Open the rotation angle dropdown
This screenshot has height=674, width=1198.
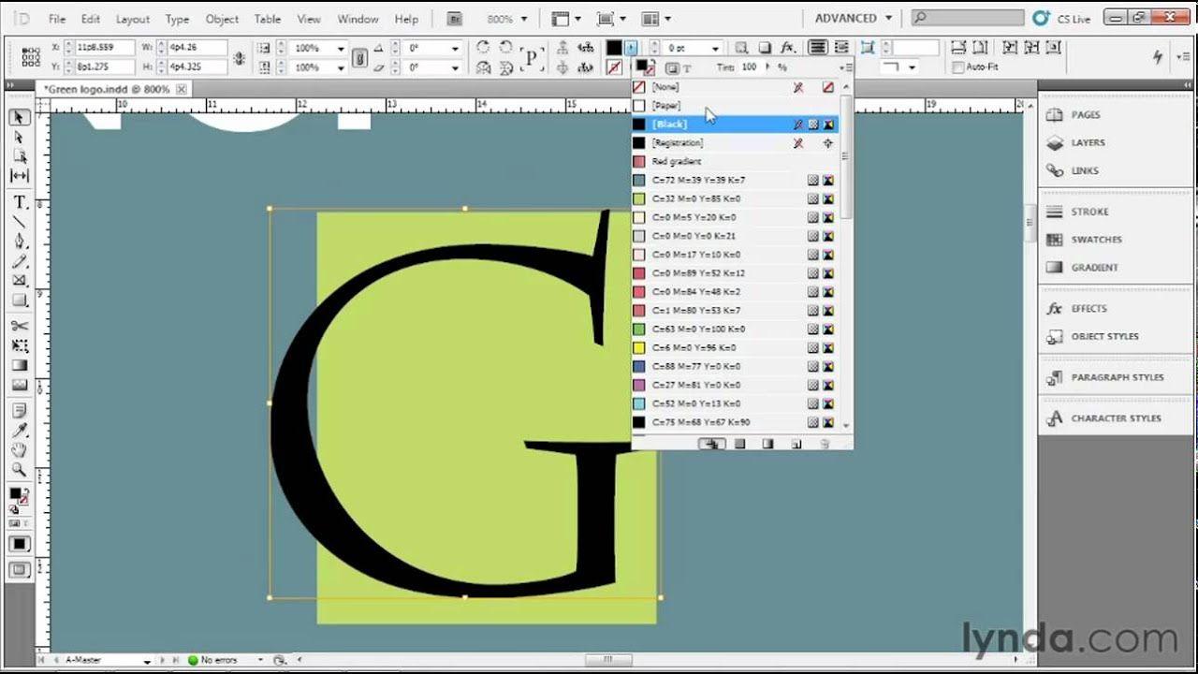pos(455,48)
